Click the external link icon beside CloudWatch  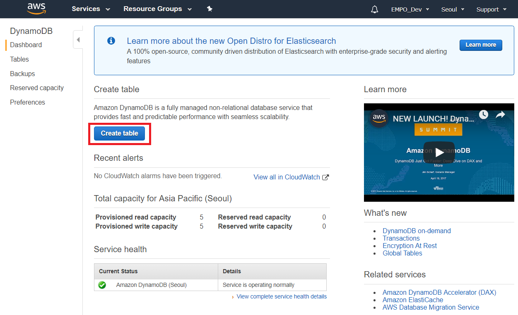tap(325, 177)
